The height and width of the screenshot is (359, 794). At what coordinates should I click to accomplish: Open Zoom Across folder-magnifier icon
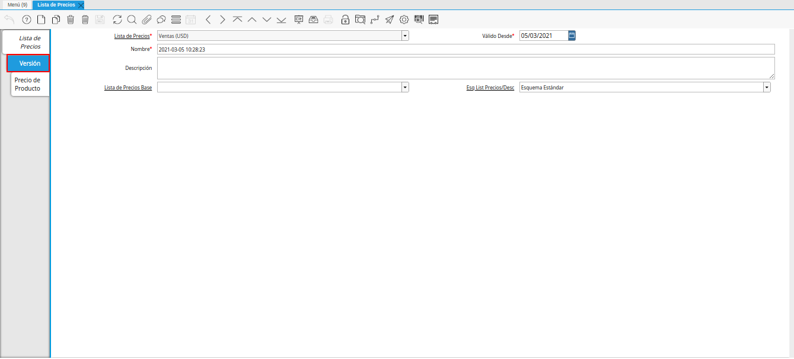pos(360,20)
